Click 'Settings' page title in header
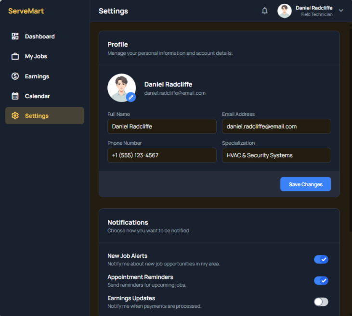The width and height of the screenshot is (352, 316). click(x=113, y=11)
